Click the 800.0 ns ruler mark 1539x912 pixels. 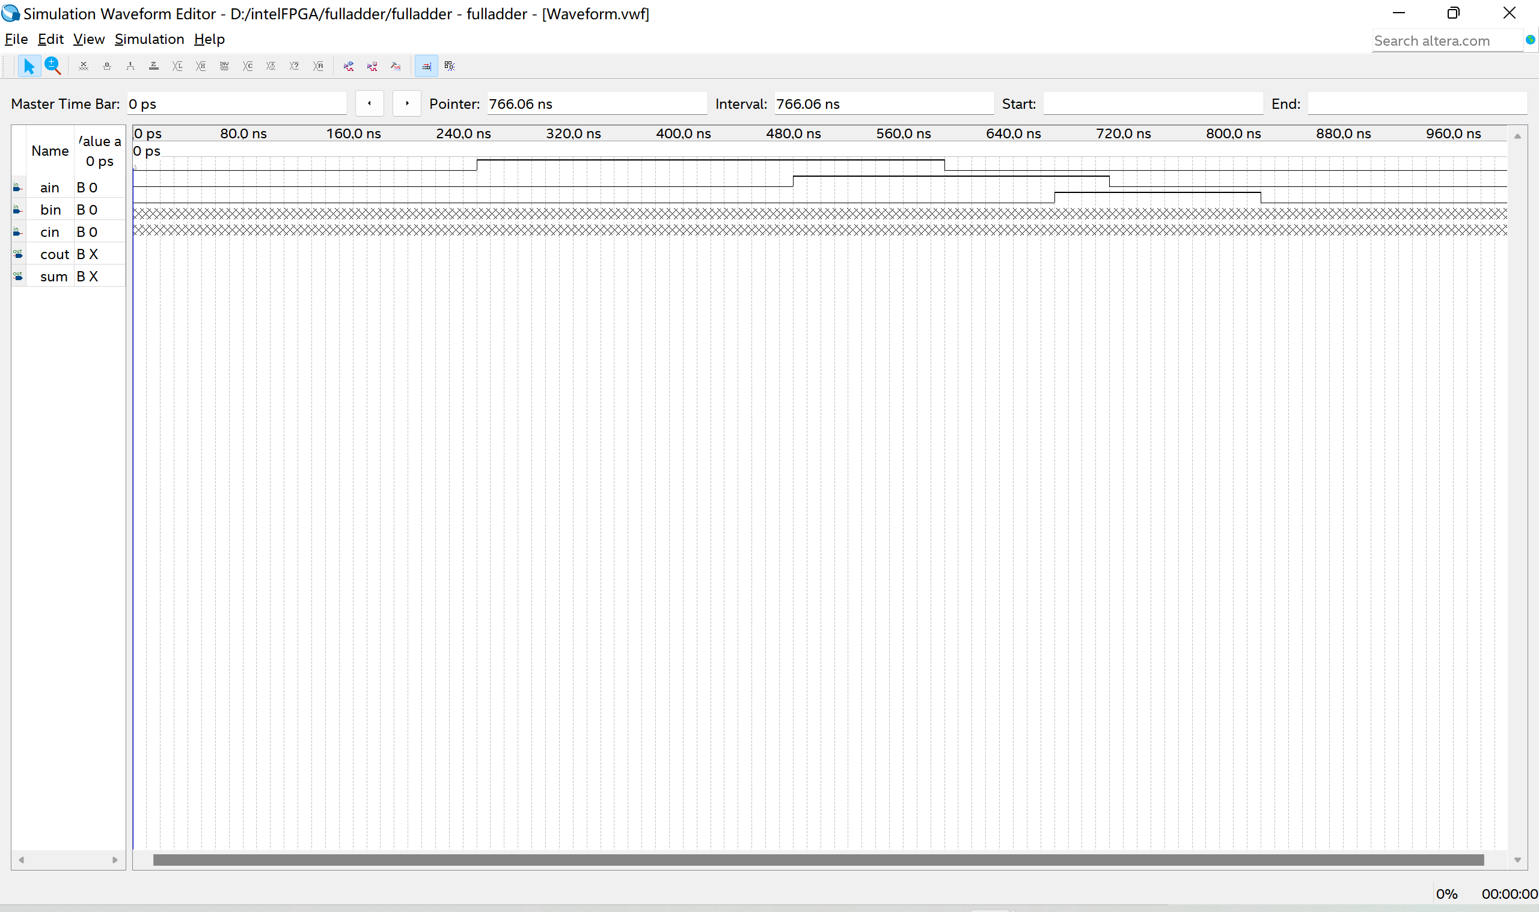pos(1233,133)
